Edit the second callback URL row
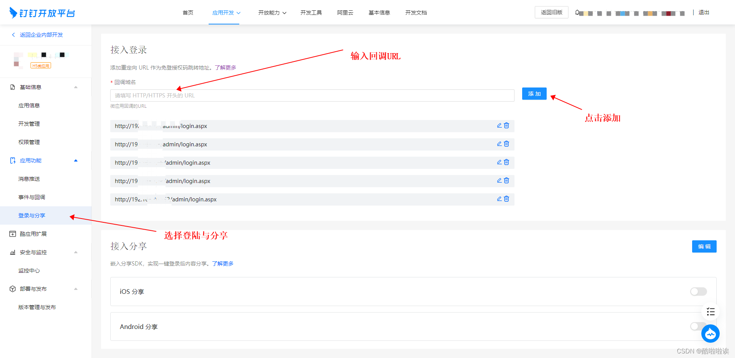This screenshot has width=735, height=358. (499, 144)
